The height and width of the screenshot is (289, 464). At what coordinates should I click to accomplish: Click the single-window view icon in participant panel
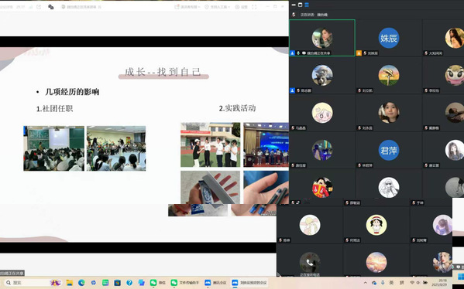click(300, 5)
